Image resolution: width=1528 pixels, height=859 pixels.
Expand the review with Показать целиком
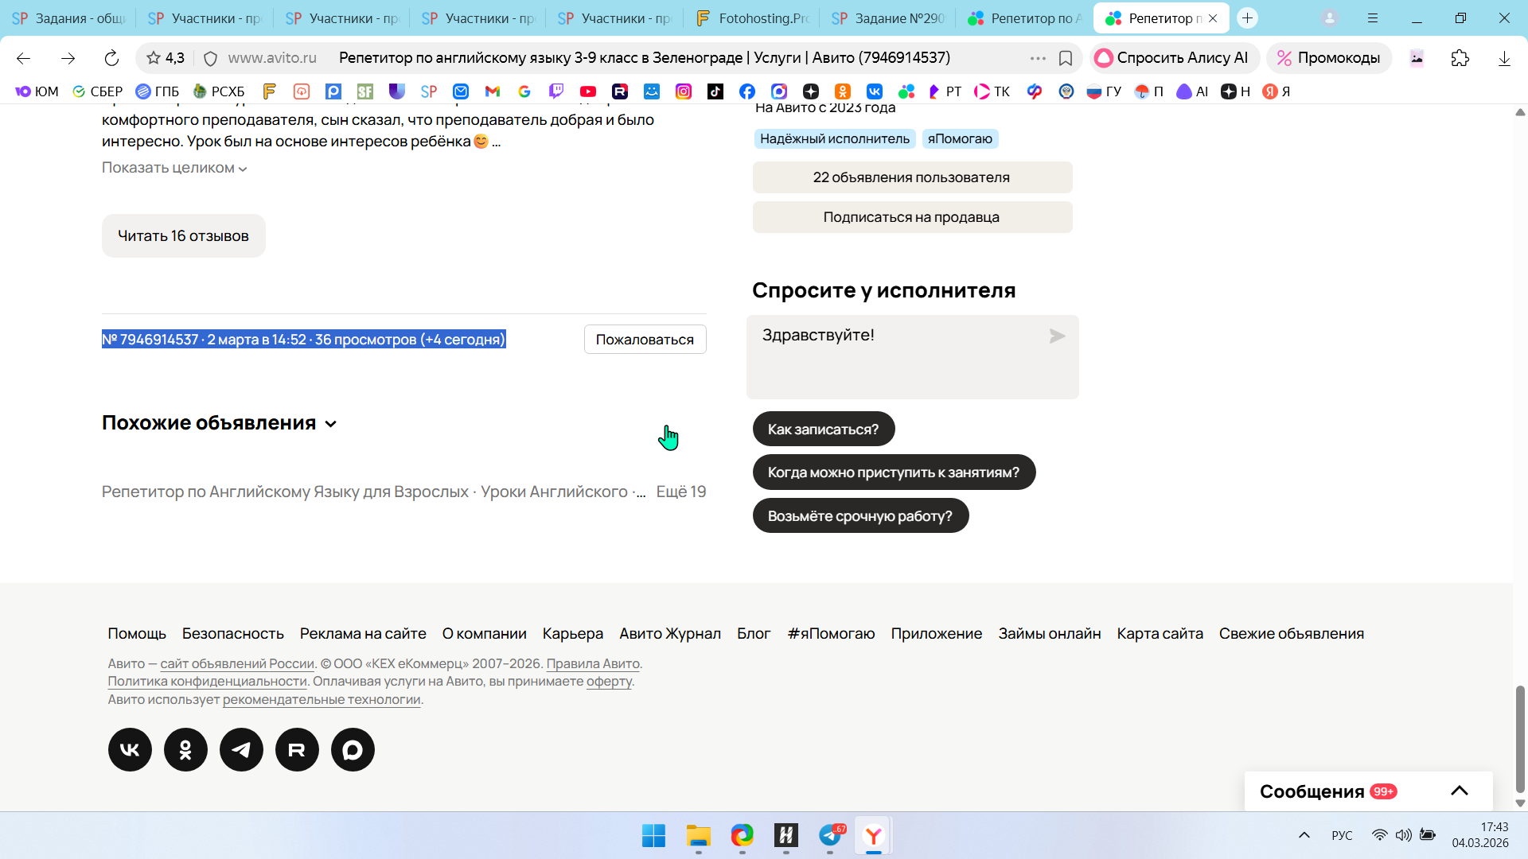[x=174, y=168]
